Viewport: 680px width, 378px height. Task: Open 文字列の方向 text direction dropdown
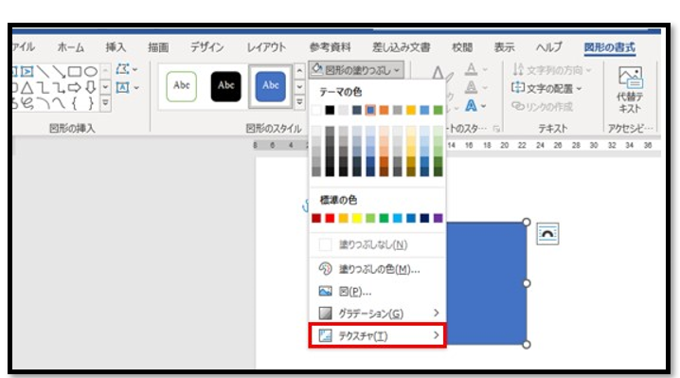point(551,70)
